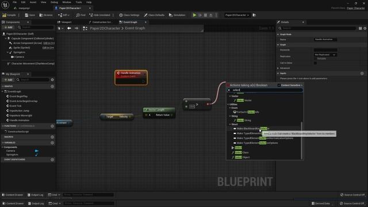The width and height of the screenshot is (368, 207).
Task: Open the Help menu
Action: 89,2
